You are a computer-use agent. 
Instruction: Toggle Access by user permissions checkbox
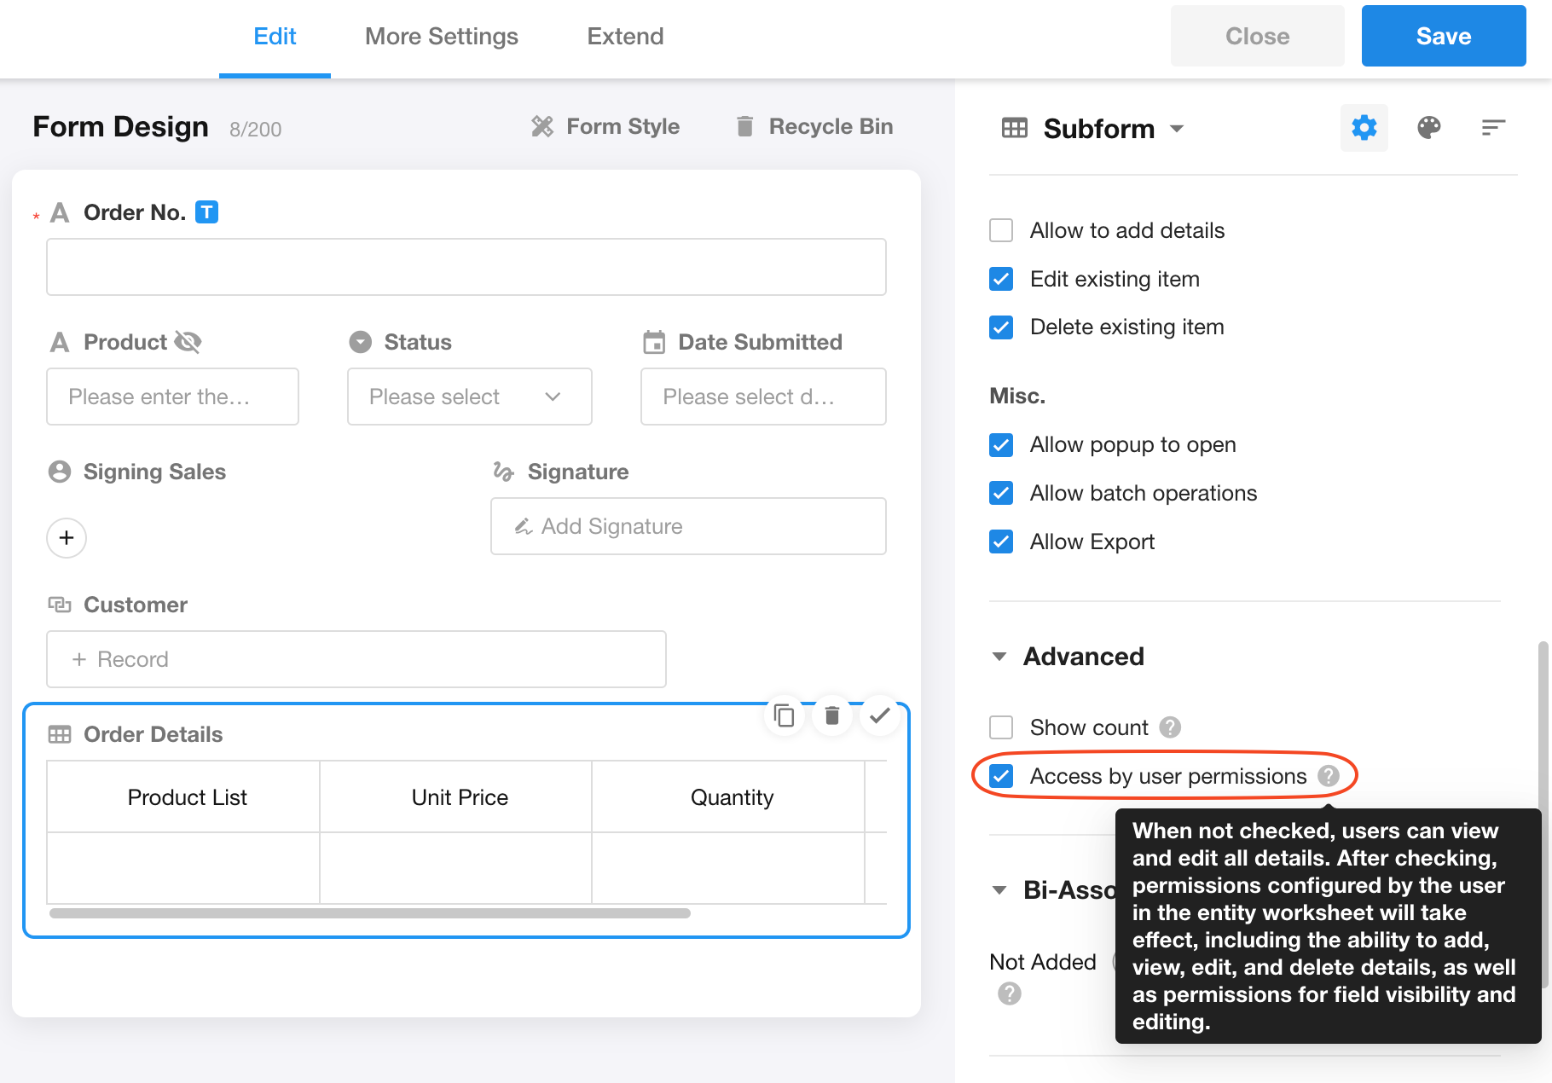tap(1001, 776)
